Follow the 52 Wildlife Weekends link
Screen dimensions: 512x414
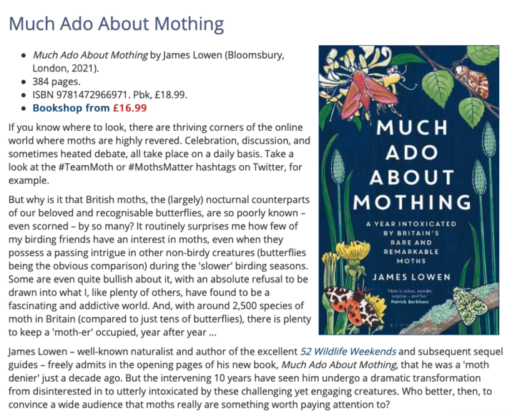point(348,352)
